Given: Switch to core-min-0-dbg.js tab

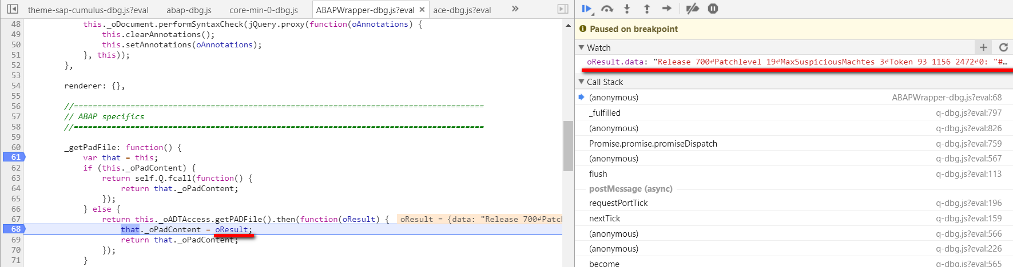Looking at the screenshot, I should click(264, 10).
